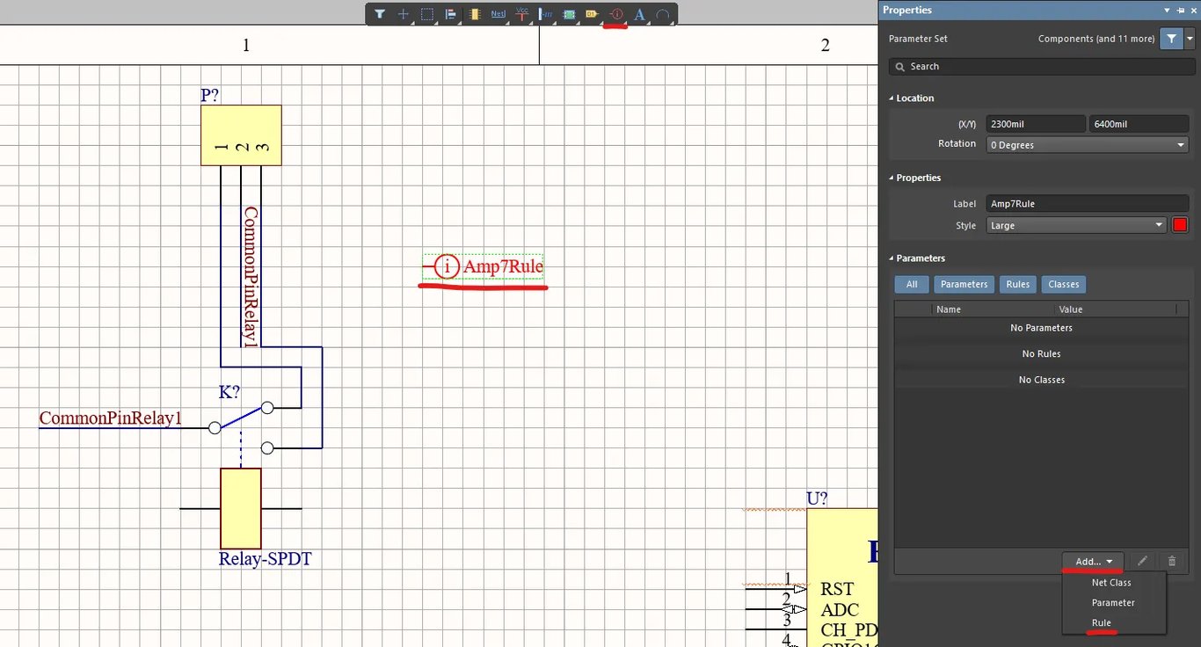The width and height of the screenshot is (1201, 647).
Task: Edit the selected parameter with the pencil icon
Action: pyautogui.click(x=1142, y=561)
